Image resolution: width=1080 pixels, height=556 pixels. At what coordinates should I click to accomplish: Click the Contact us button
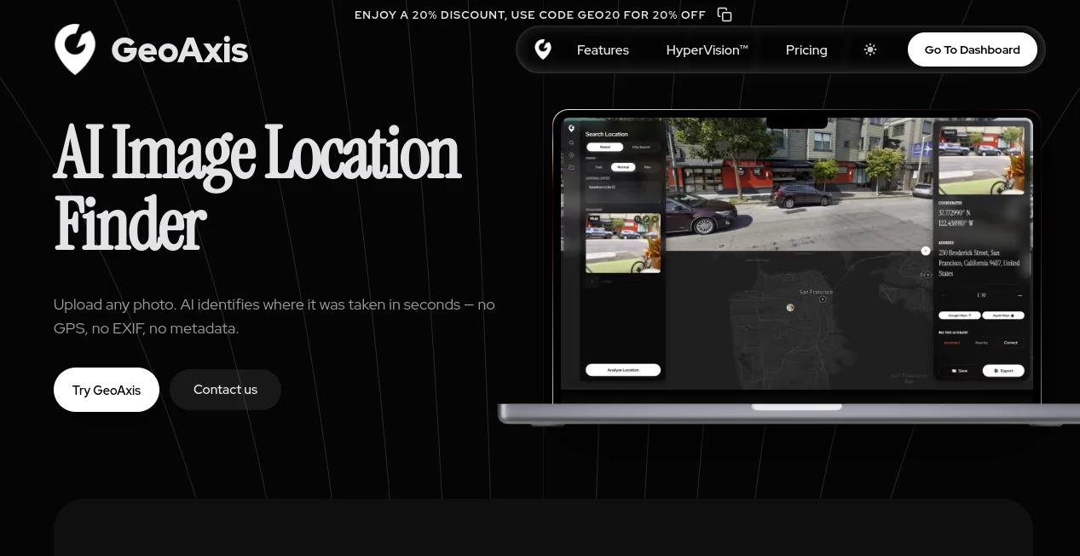225,390
